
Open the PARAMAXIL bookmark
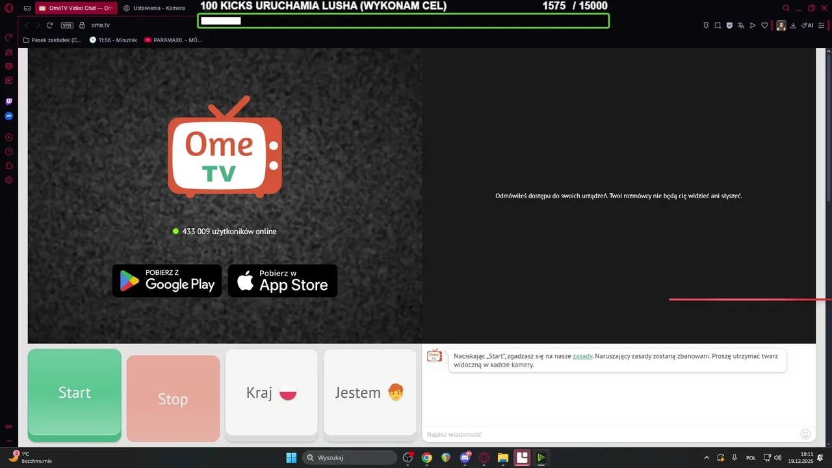tap(173, 40)
